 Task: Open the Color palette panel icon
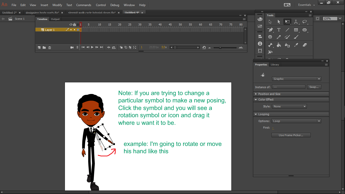pyautogui.click(x=260, y=19)
